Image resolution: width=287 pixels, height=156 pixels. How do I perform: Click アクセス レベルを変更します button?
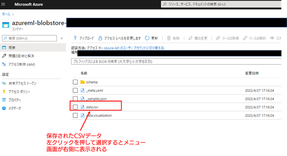[x=120, y=38]
